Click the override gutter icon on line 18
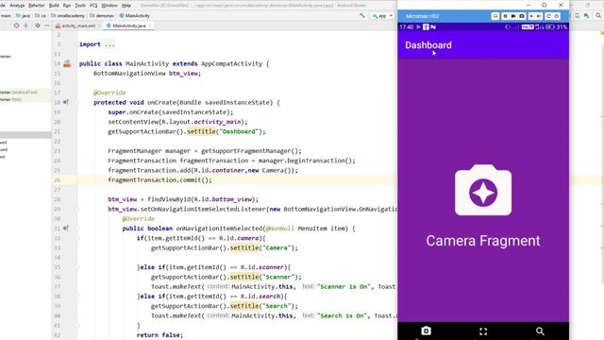The width and height of the screenshot is (604, 340). pos(66,103)
